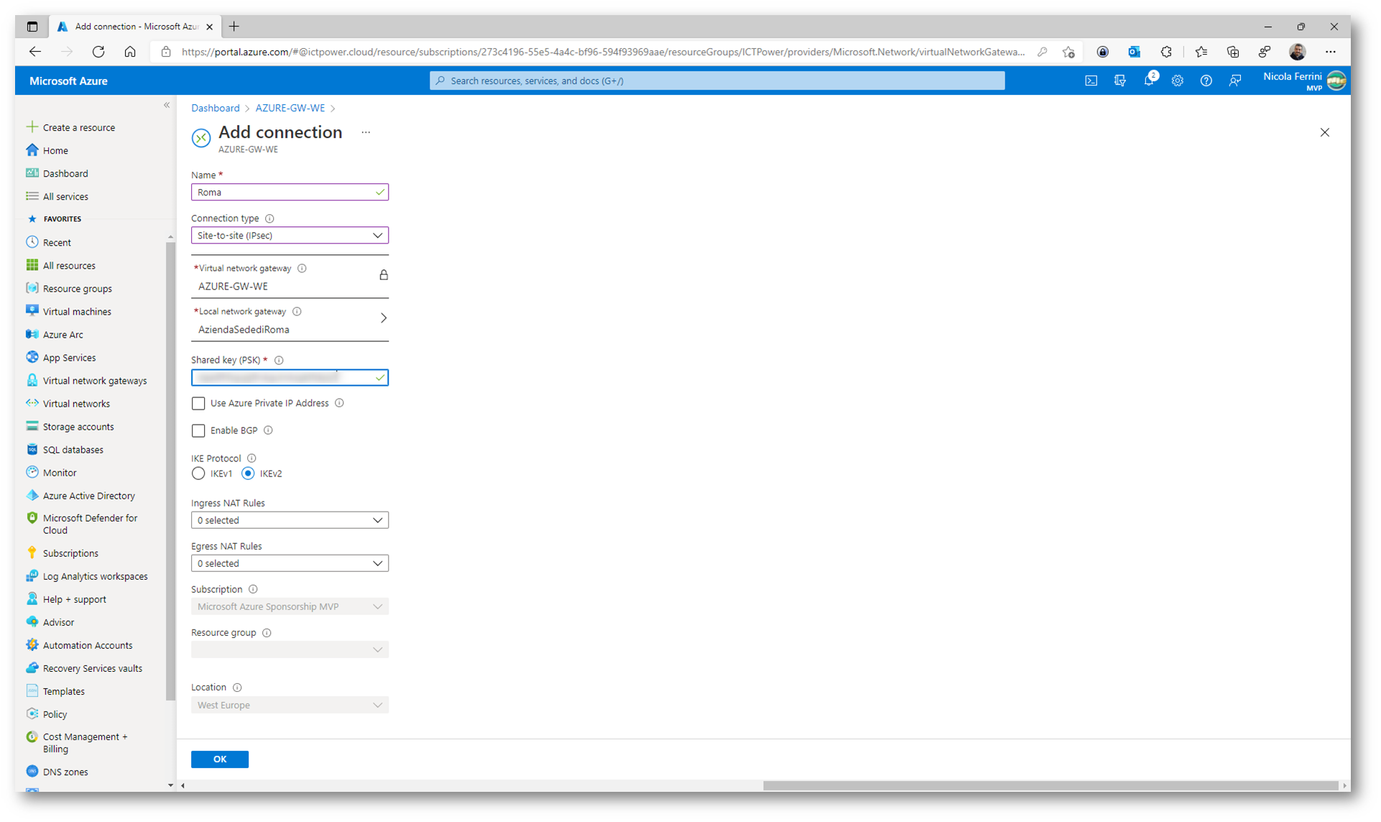This screenshot has height=822, width=1381.
Task: Open Cloud Shell from the Azure header
Action: (1091, 80)
